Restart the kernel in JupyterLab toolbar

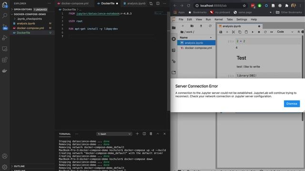point(265,32)
